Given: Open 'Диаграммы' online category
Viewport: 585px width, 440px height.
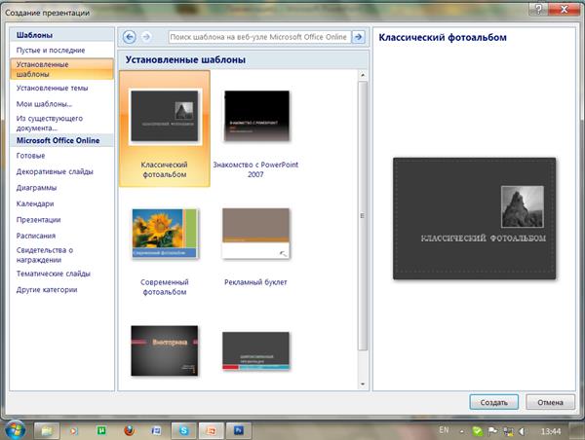Looking at the screenshot, I should (37, 188).
